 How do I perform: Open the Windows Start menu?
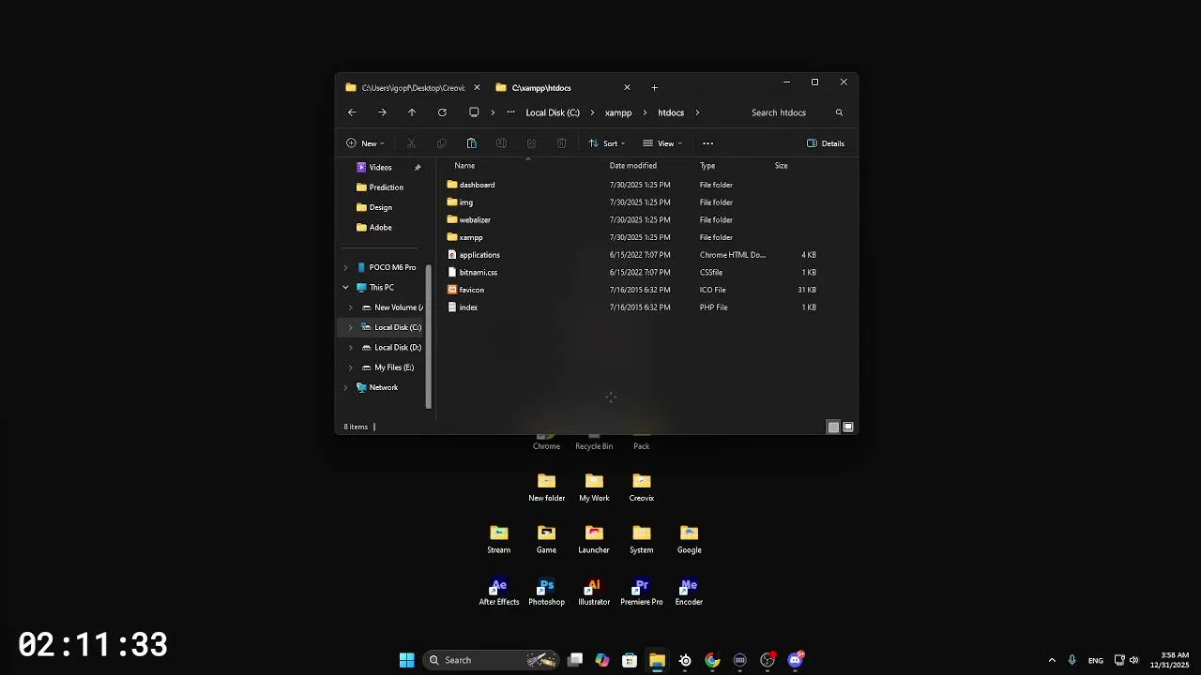point(406,660)
